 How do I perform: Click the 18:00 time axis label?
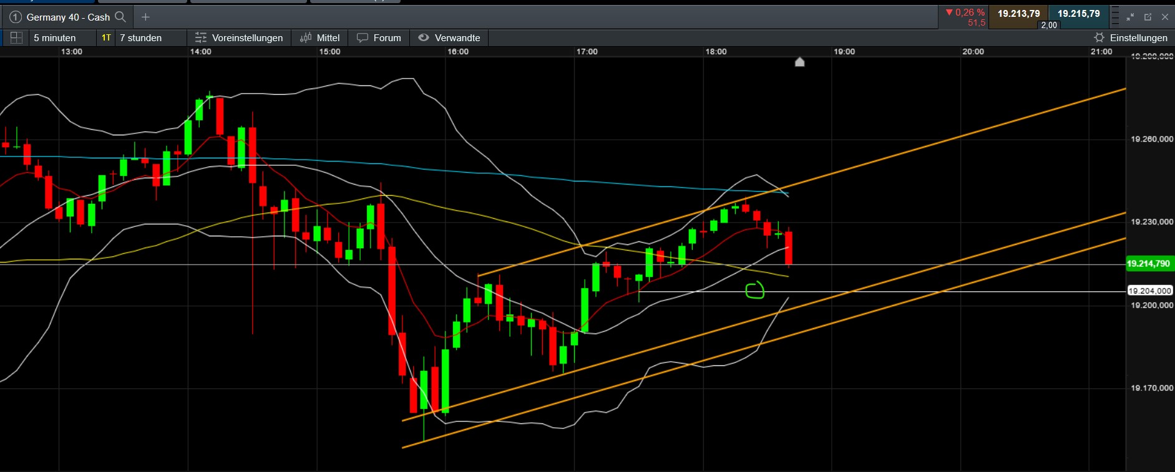click(x=716, y=52)
